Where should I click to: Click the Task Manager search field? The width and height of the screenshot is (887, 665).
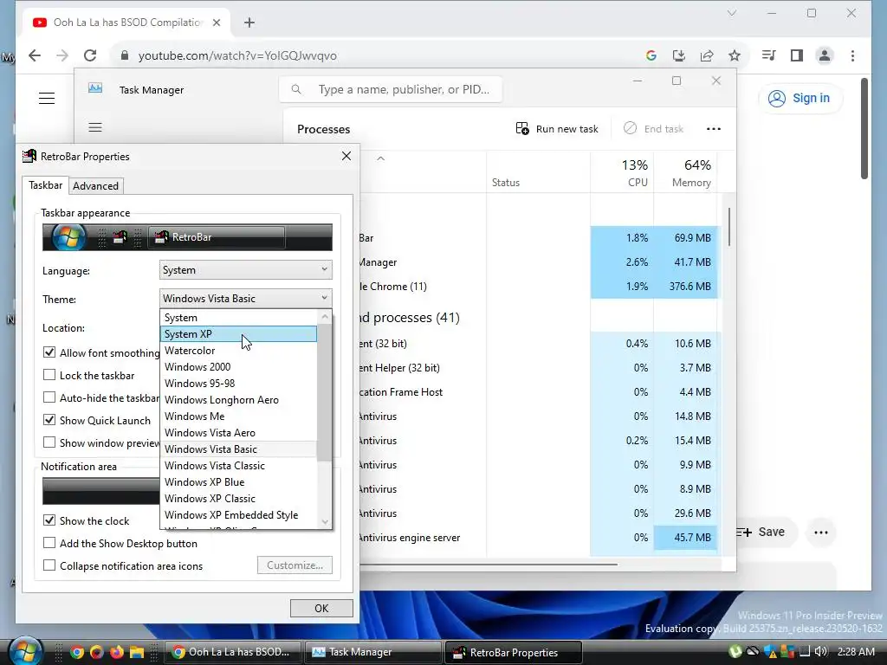click(x=391, y=89)
